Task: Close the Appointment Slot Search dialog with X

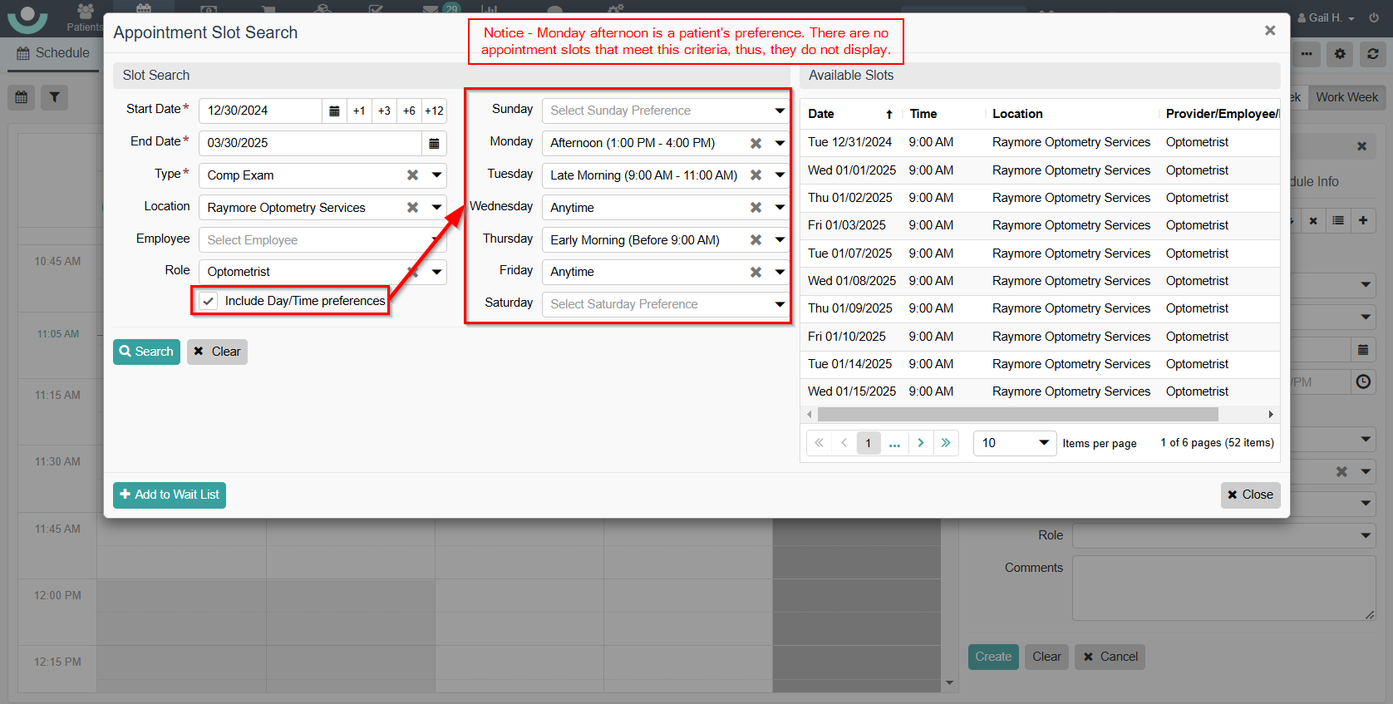Action: (1270, 31)
